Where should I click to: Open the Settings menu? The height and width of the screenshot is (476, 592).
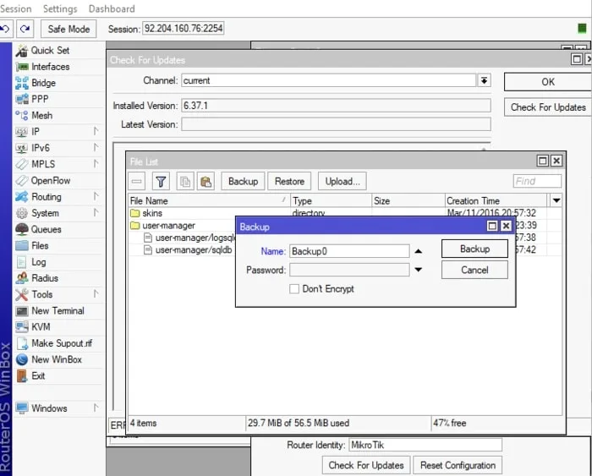60,8
